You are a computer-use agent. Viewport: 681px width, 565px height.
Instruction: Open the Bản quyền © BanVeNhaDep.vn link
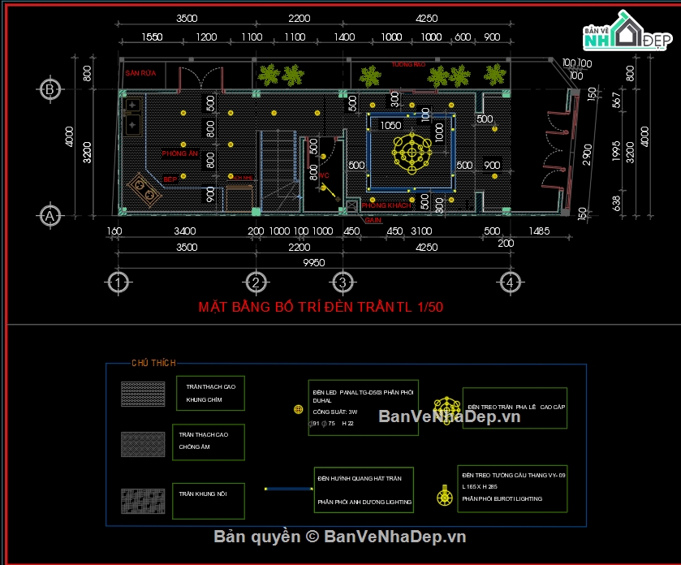pos(339,537)
